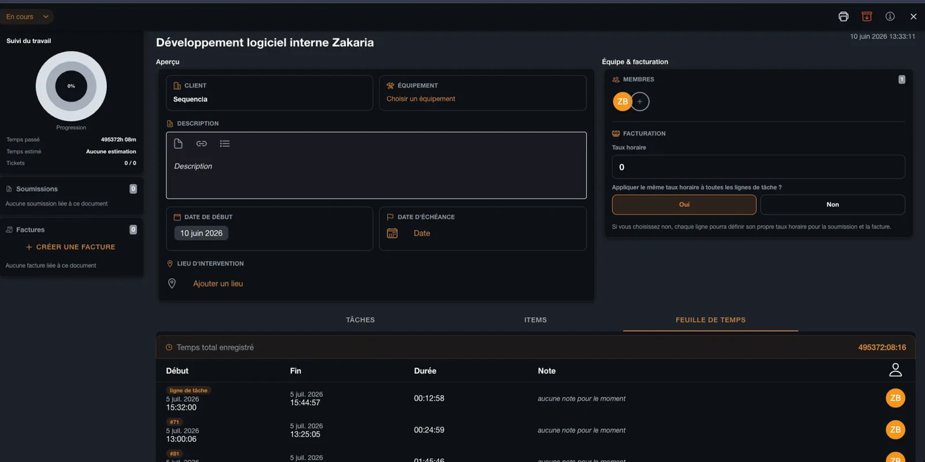Click the Date due date link
This screenshot has width=925, height=462.
422,233
